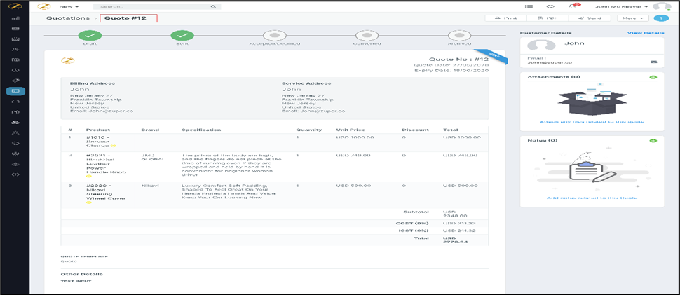Click the search magnifier icon

coord(213,6)
